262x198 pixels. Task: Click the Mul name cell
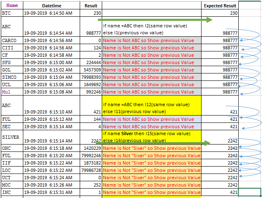click(x=12, y=92)
